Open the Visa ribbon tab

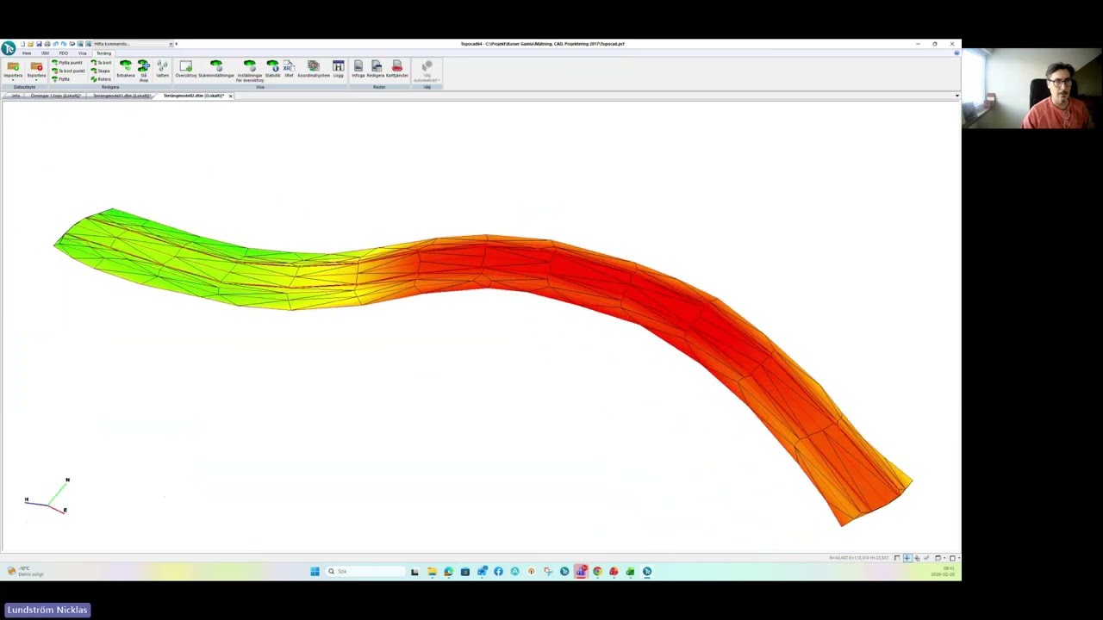pos(83,53)
